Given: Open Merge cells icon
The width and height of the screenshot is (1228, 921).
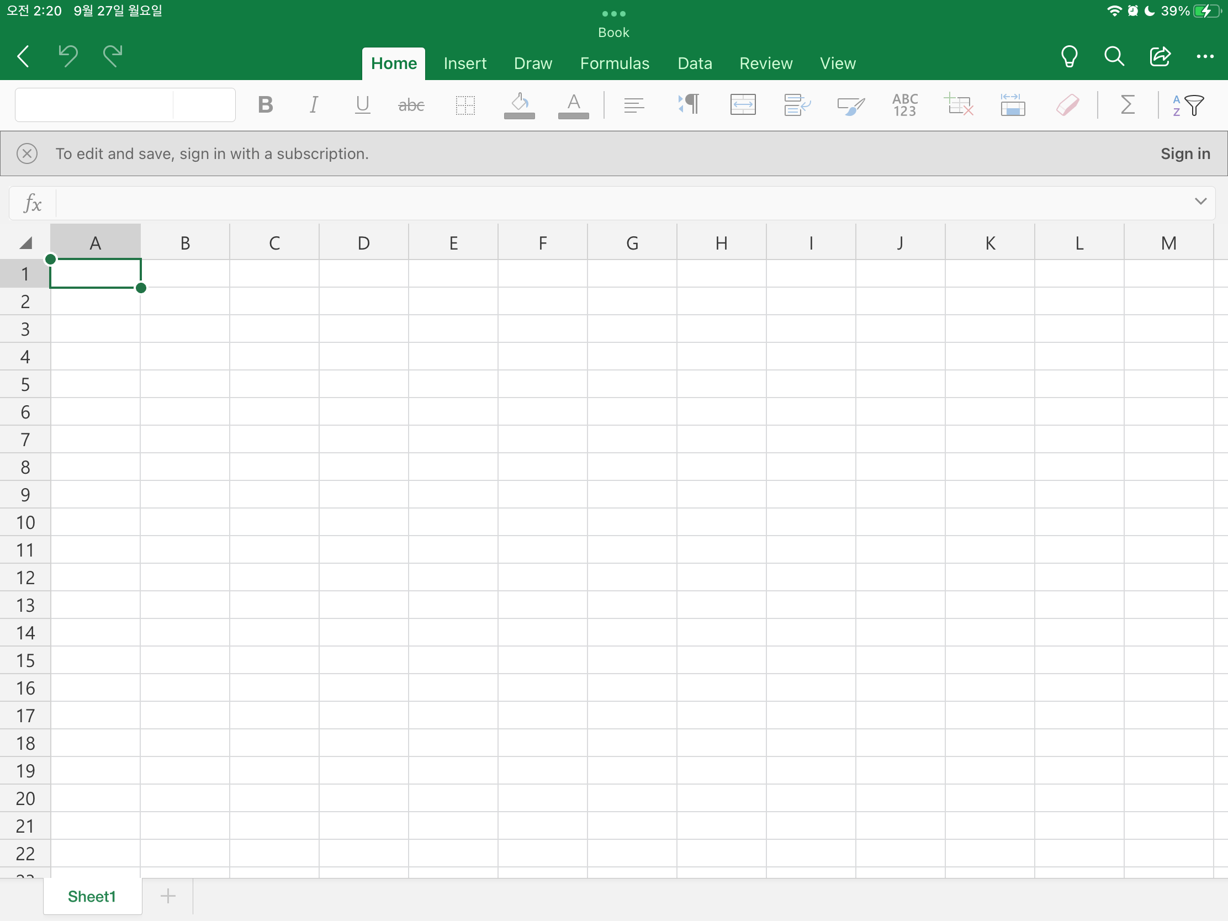Looking at the screenshot, I should 743,104.
